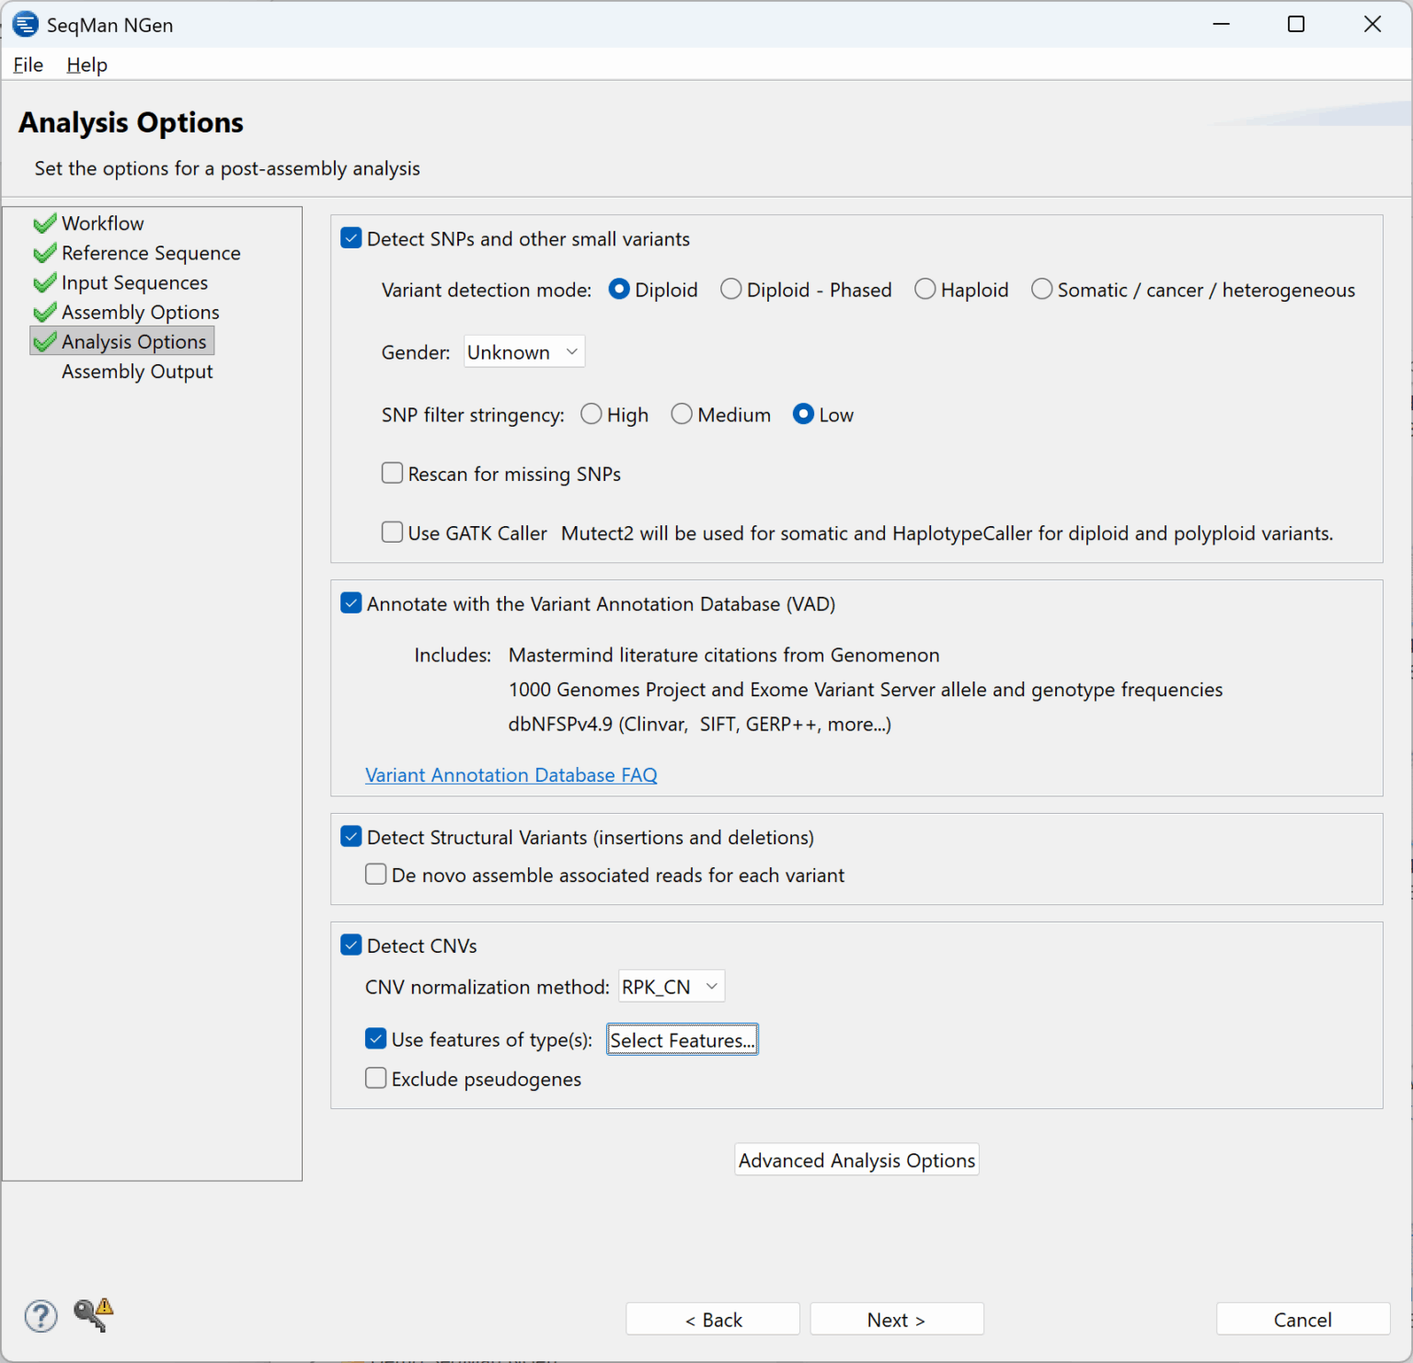Uncheck Detect SNPs and other small variants
This screenshot has width=1413, height=1363.
(351, 238)
